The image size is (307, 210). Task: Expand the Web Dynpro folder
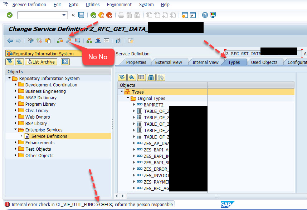(16, 117)
